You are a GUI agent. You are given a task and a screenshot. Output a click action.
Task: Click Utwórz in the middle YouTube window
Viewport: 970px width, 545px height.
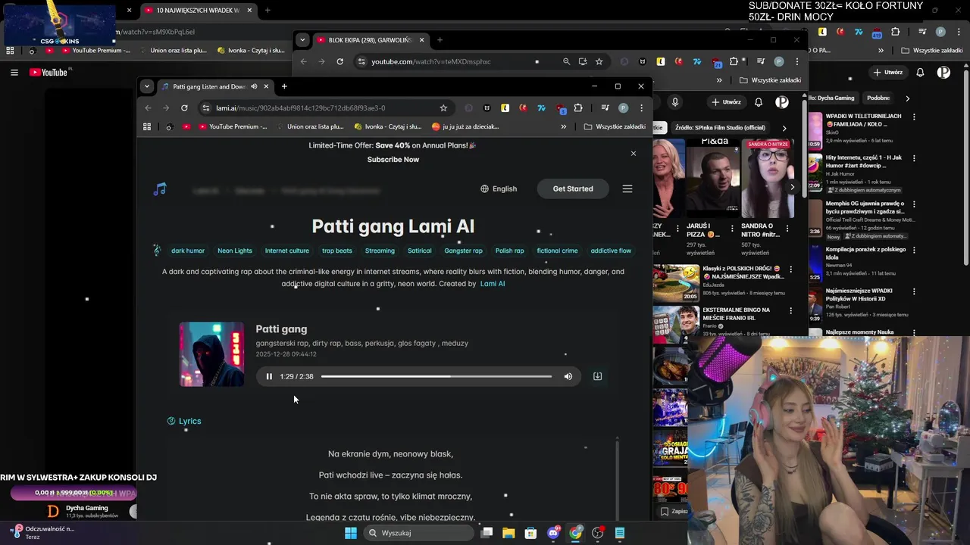tap(725, 101)
